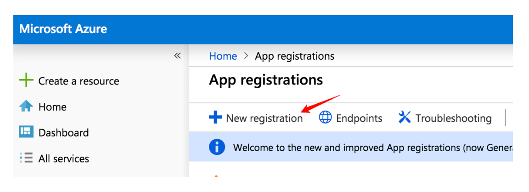Click the All services list icon
This screenshot has height=192, width=529.
[x=26, y=158]
